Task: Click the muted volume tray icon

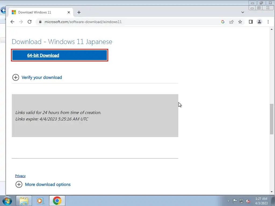Action: coord(248,201)
